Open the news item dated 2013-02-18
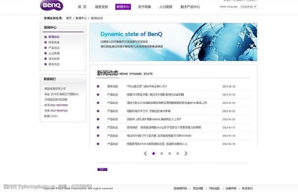Viewport: 298px width, 192px height. (x=147, y=87)
